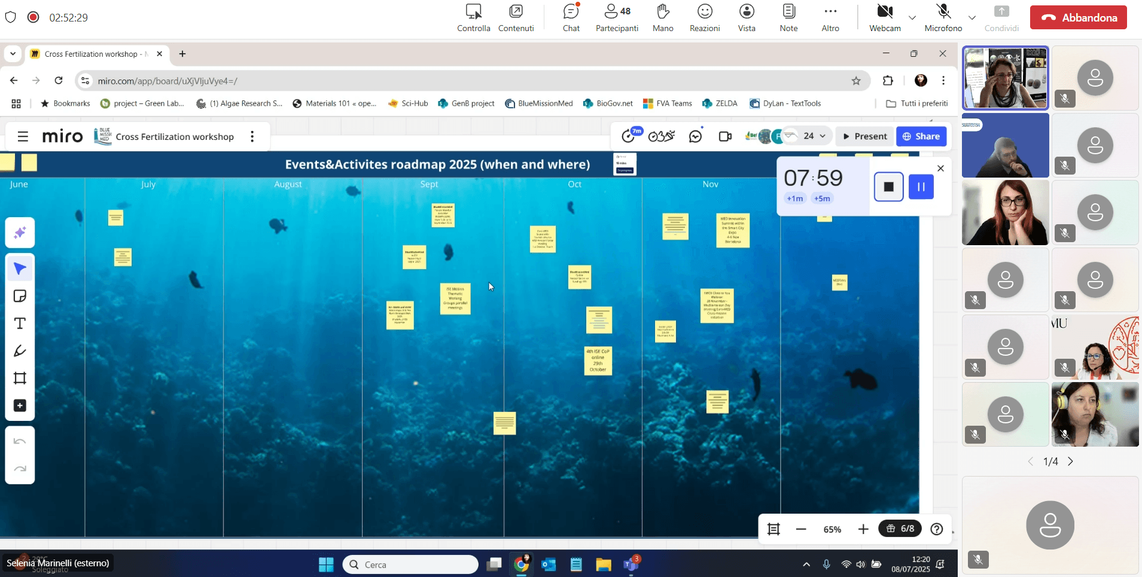Select the Pen drawing tool
Viewport: 1142px width, 577px height.
click(20, 351)
